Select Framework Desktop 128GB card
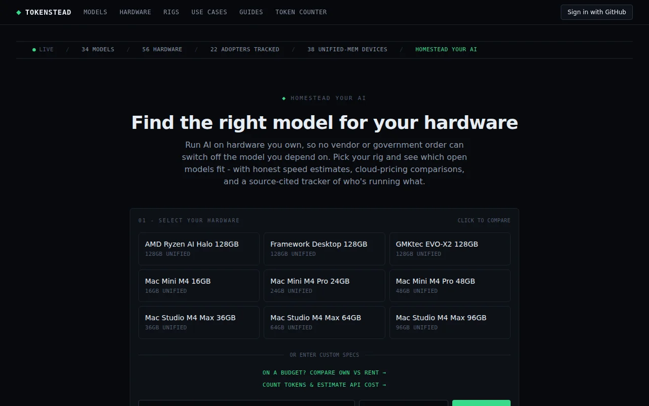Viewport: 649px width, 406px height. point(324,249)
